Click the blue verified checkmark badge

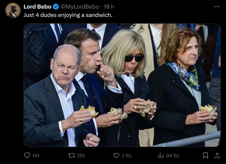(56, 7)
